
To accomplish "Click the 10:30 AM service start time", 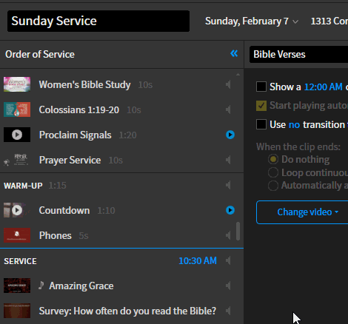I will coord(198,260).
